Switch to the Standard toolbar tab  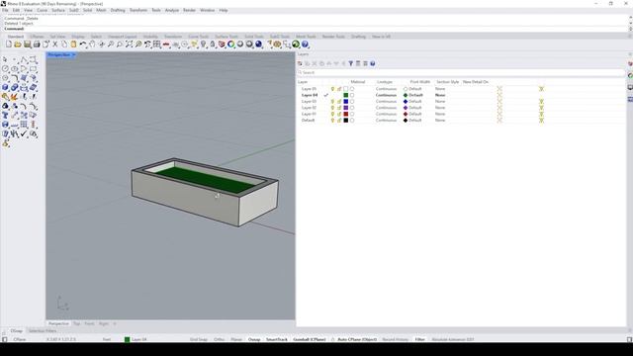[16, 37]
